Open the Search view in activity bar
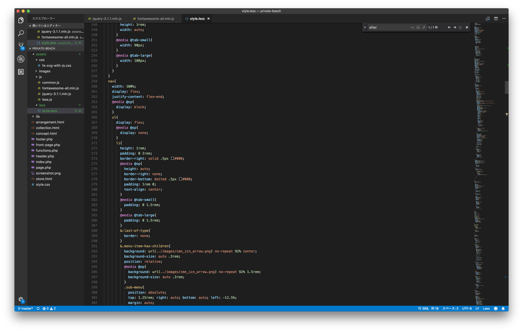The height and width of the screenshot is (332, 523). [x=21, y=33]
